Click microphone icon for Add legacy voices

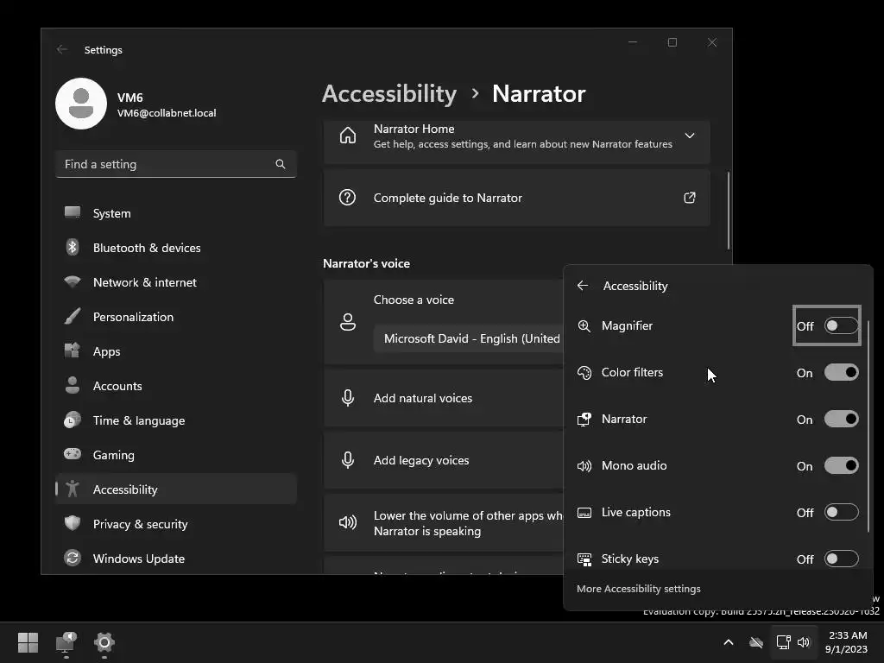point(348,460)
